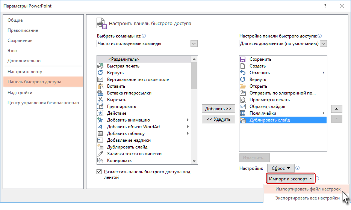Choose 'Экспортировать все настройки' menu item
351x210 pixels.
coord(306,198)
